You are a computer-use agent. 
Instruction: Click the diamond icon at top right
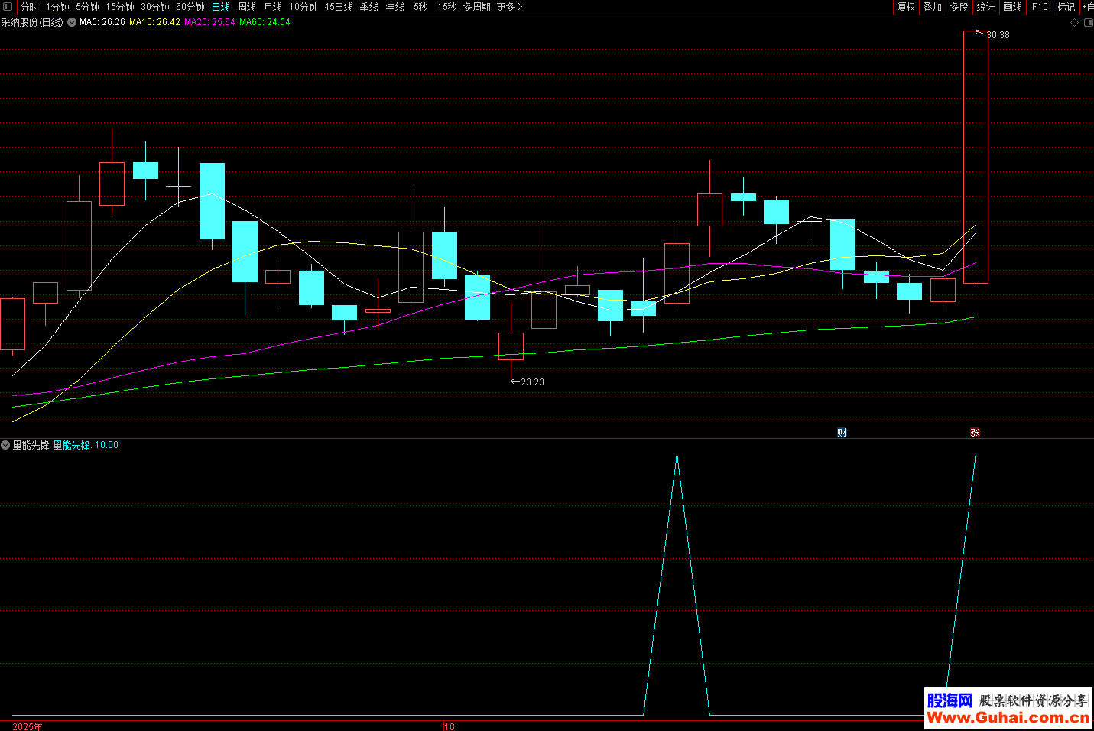[x=1074, y=23]
